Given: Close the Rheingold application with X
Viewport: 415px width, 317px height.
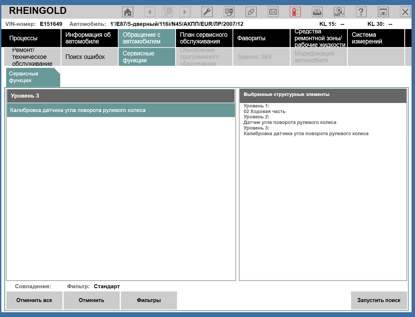Looking at the screenshot, I should tap(405, 12).
